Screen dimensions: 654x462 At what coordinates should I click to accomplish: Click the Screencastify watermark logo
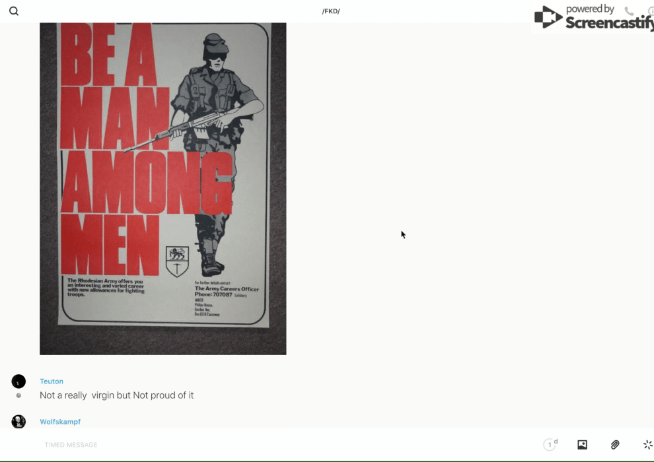(592, 17)
